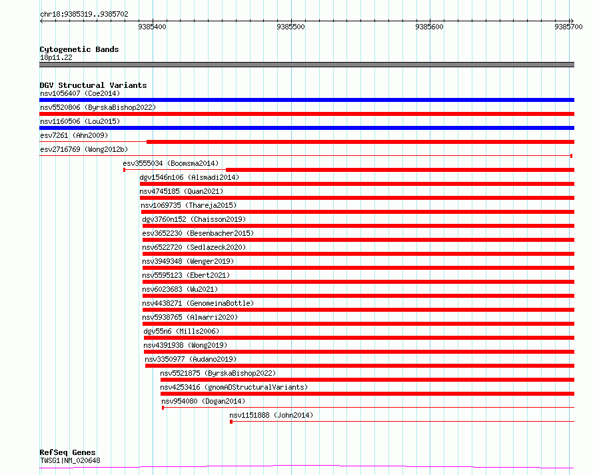Click the 9385700 ruler tick label
593x475 pixels.
pyautogui.click(x=568, y=27)
